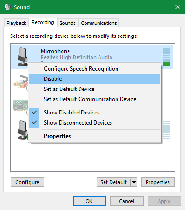Click the Configure button
This screenshot has width=185, height=210.
point(27,182)
